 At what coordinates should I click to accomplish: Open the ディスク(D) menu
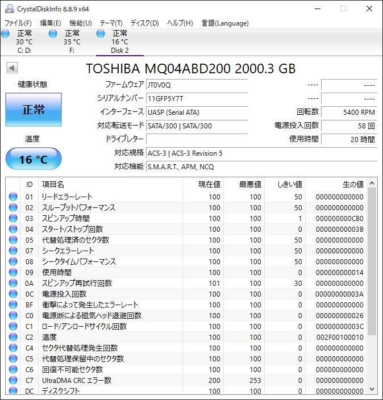[144, 23]
